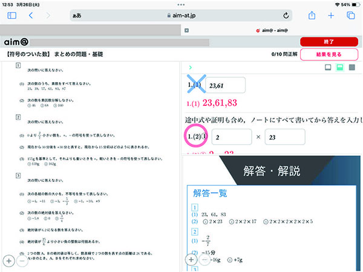Click answer-list item ③2×2×2×2×2×5
363x272 pixels.
click(x=288, y=222)
